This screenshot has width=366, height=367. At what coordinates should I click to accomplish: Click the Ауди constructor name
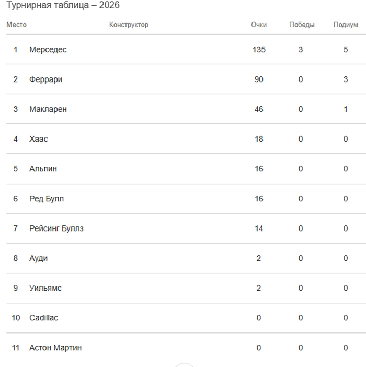click(x=39, y=258)
